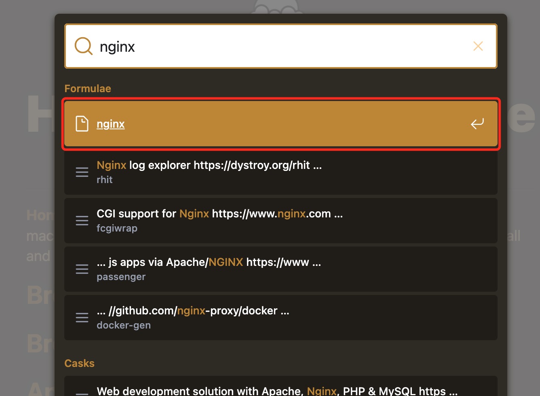
Task: Click the nginx search input field
Action: 281,46
